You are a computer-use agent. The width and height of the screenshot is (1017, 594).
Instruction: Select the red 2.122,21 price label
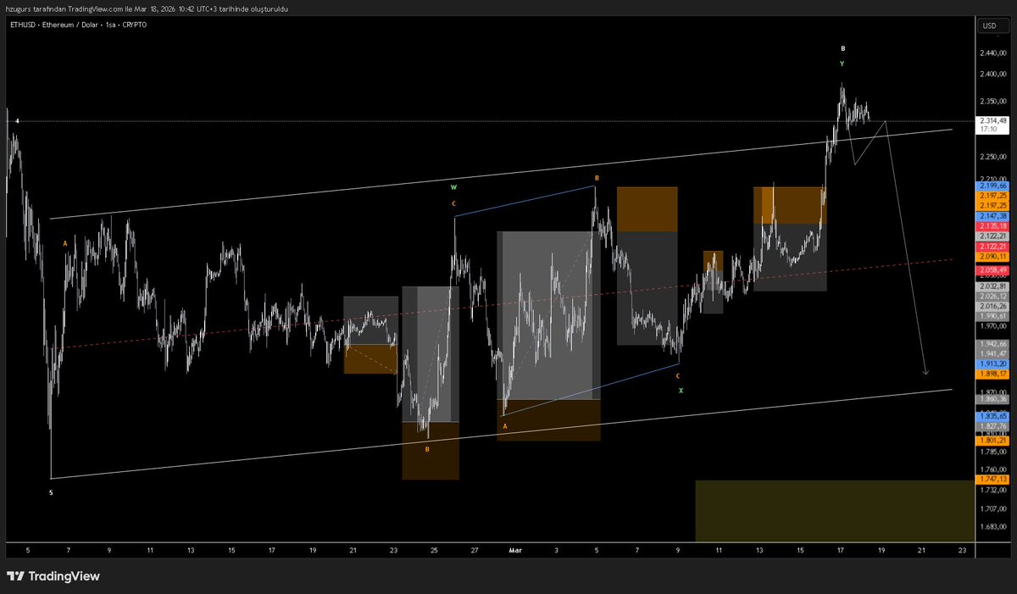pos(992,247)
